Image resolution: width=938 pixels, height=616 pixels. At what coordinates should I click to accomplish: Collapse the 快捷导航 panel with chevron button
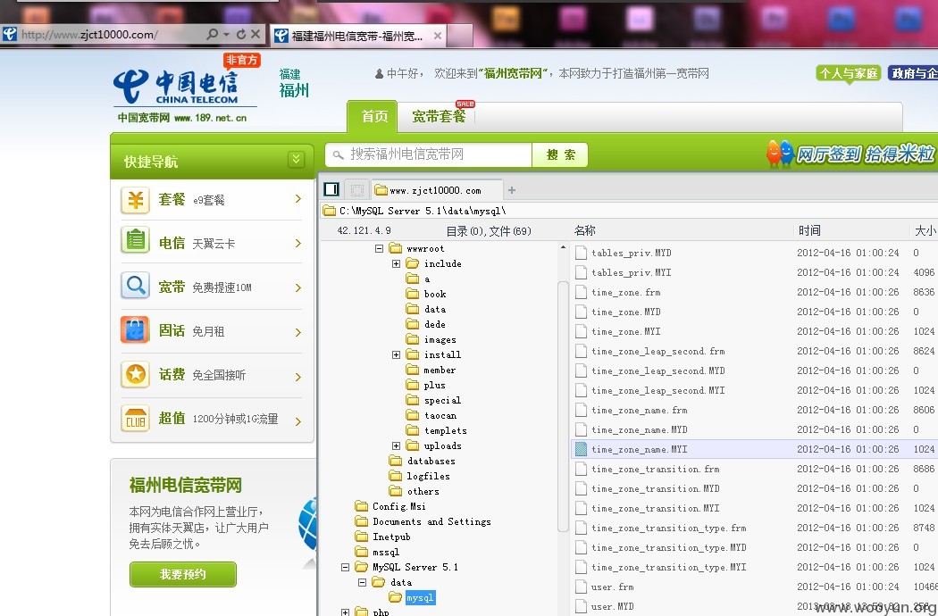pos(296,160)
